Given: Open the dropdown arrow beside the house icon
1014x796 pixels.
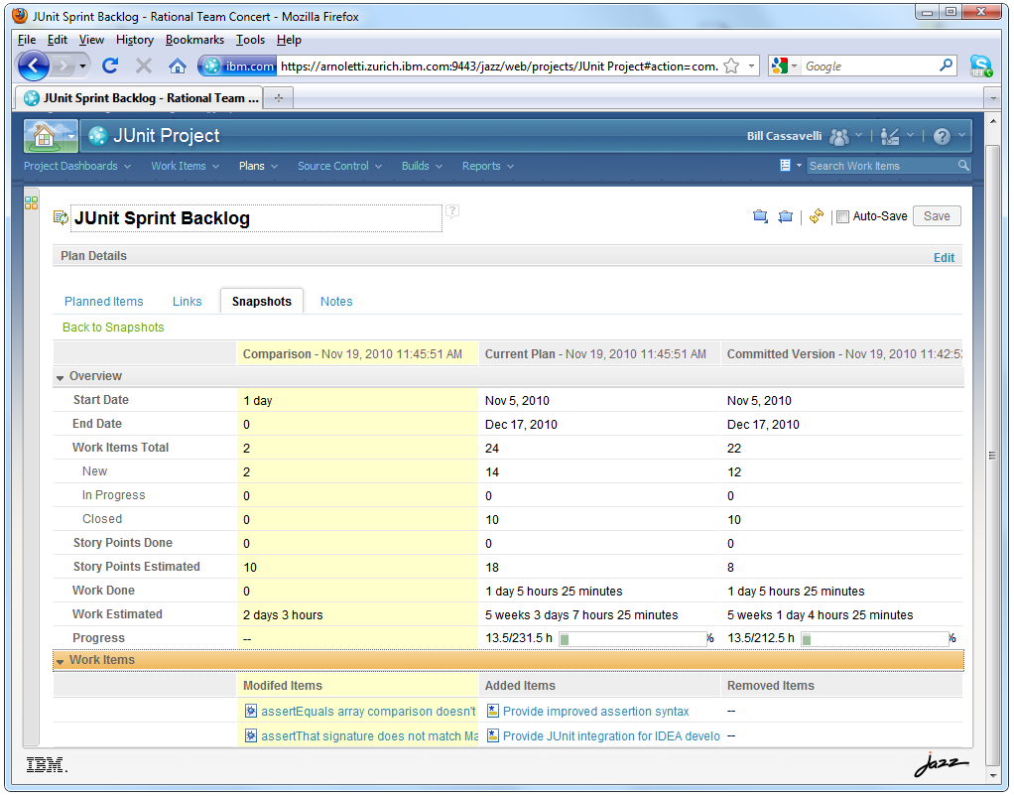Looking at the screenshot, I should [70, 136].
